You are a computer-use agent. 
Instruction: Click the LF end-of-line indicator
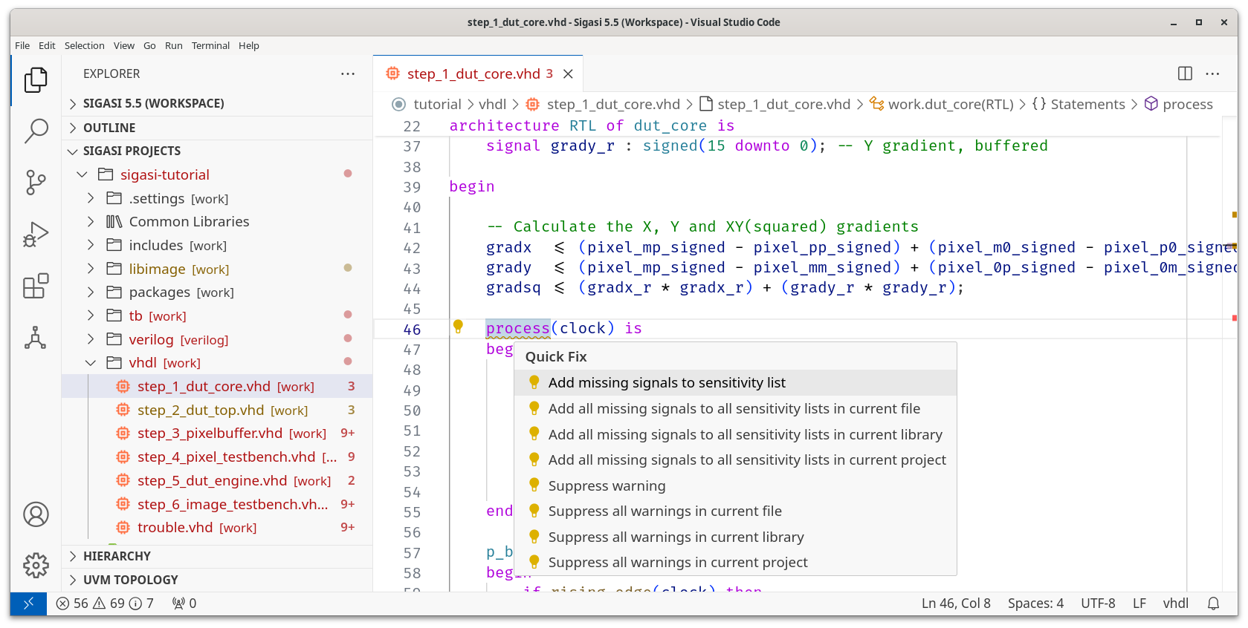[1139, 604]
